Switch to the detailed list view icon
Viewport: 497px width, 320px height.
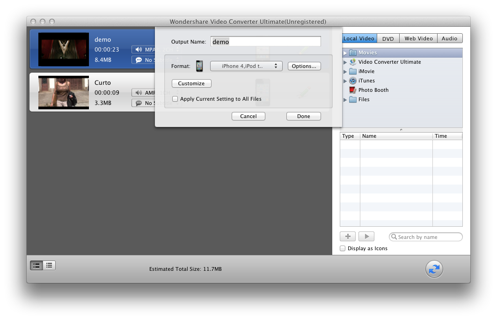[37, 266]
